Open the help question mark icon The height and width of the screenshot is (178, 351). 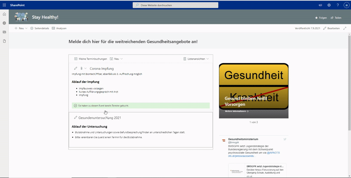click(x=337, y=5)
